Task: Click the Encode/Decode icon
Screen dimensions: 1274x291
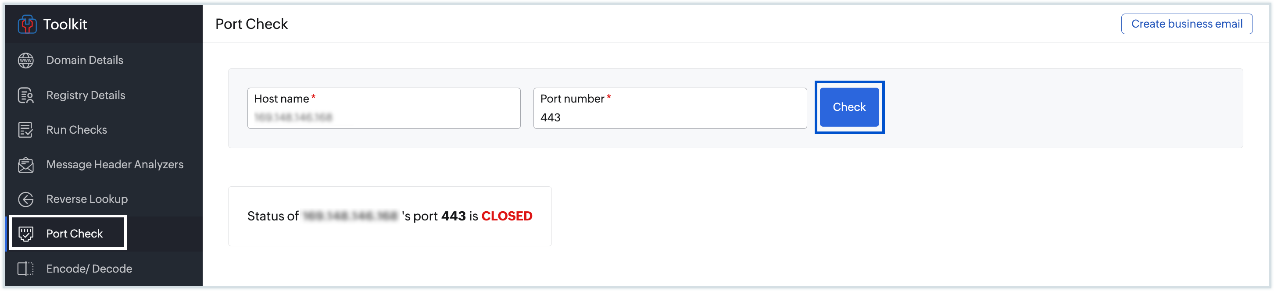Action: (x=26, y=269)
